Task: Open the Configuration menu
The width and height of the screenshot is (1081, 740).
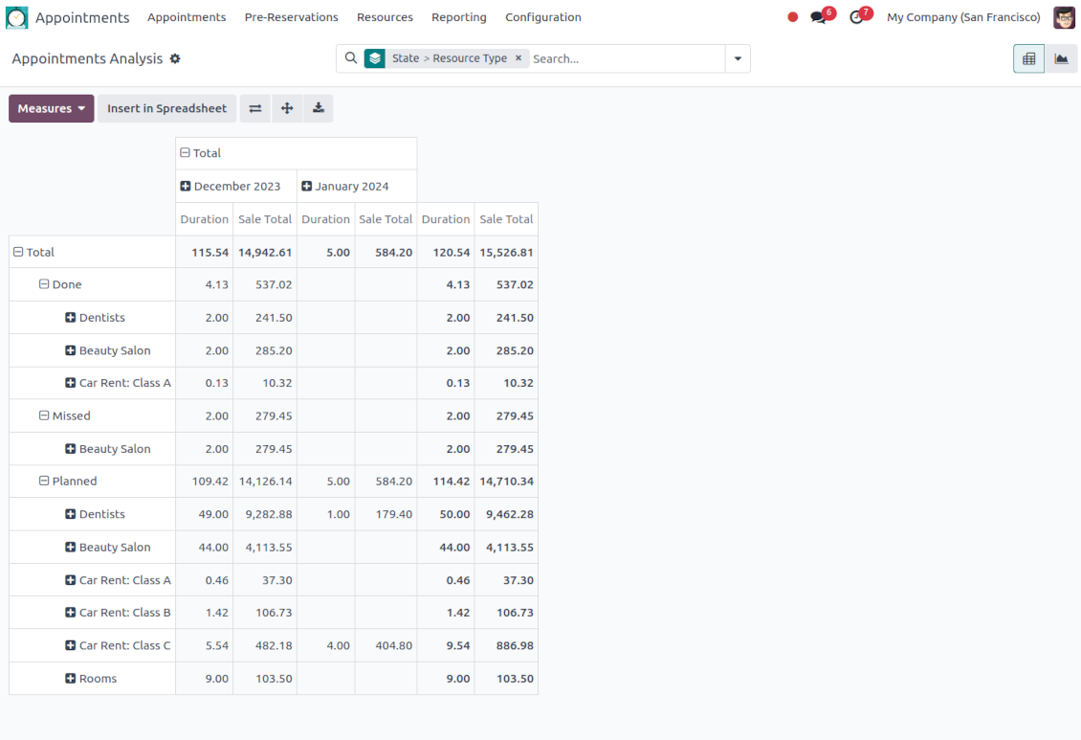Action: point(543,17)
